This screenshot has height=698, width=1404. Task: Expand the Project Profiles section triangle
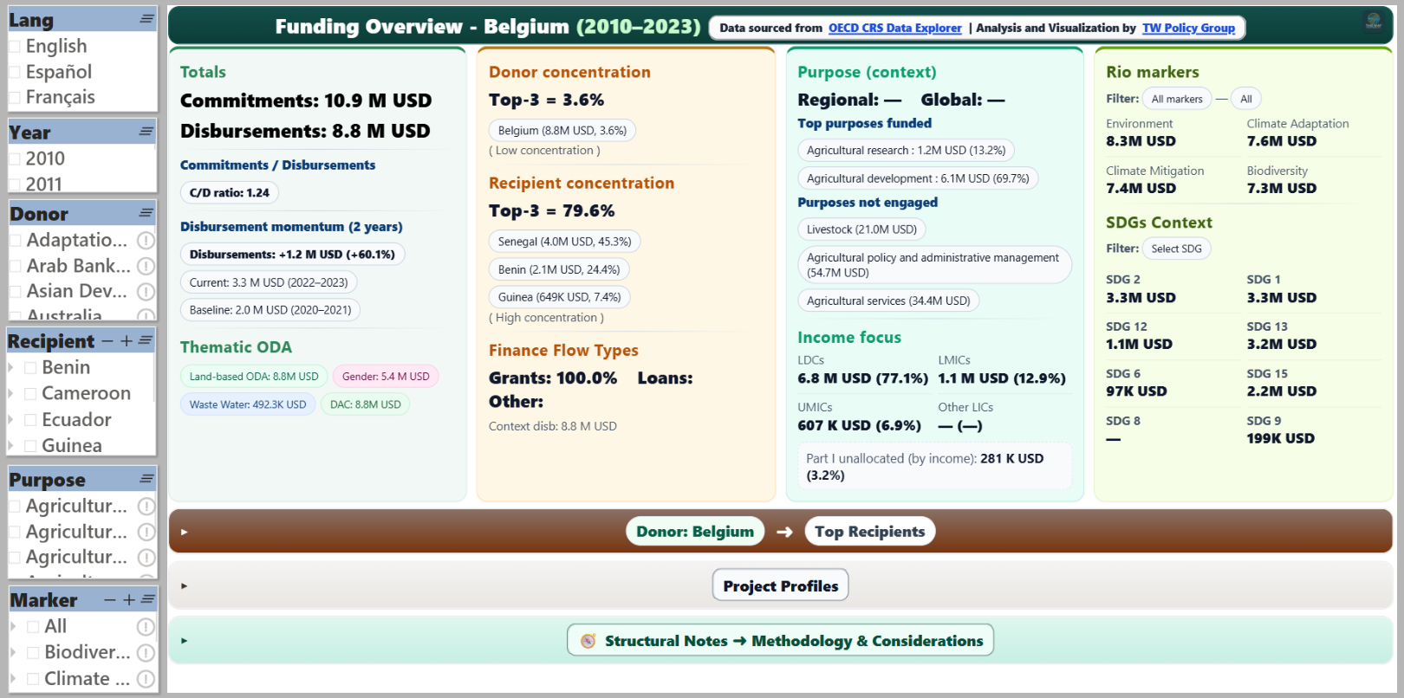click(185, 585)
